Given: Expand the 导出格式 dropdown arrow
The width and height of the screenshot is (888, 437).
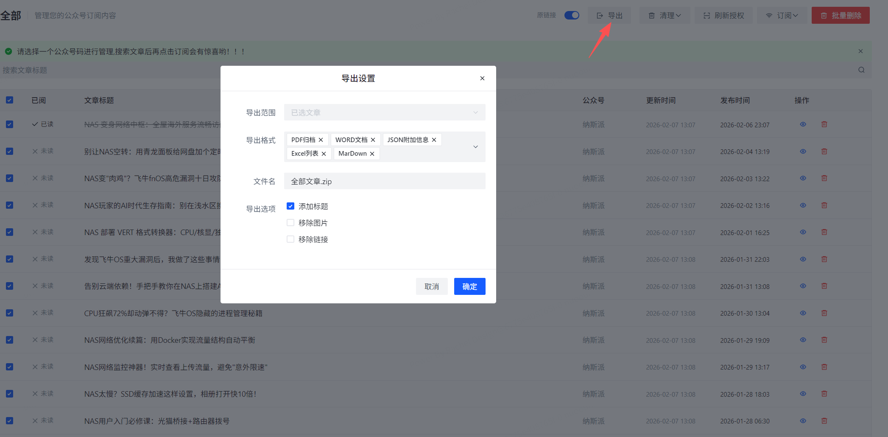Looking at the screenshot, I should pos(475,147).
